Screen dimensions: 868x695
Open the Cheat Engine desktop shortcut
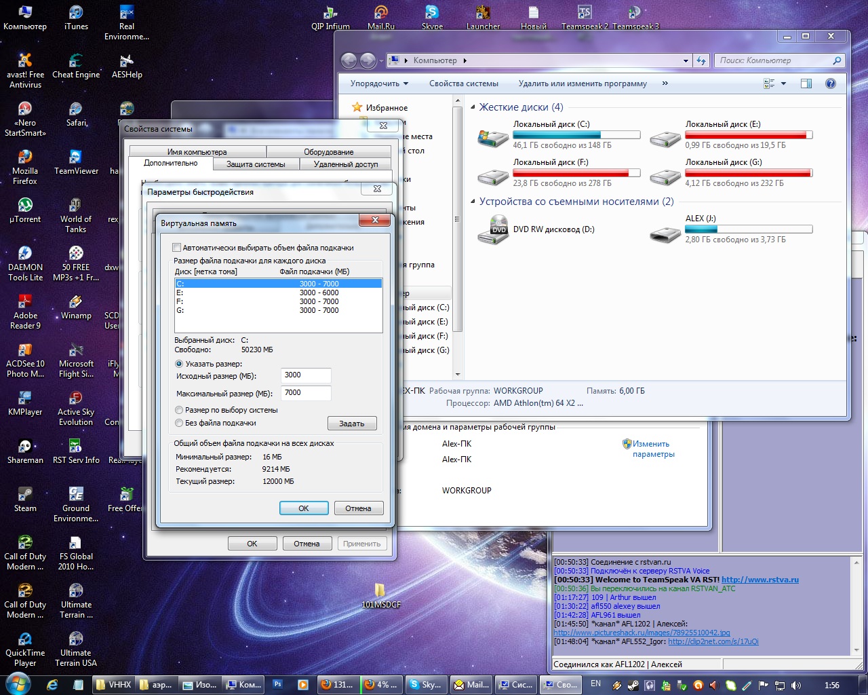click(76, 63)
